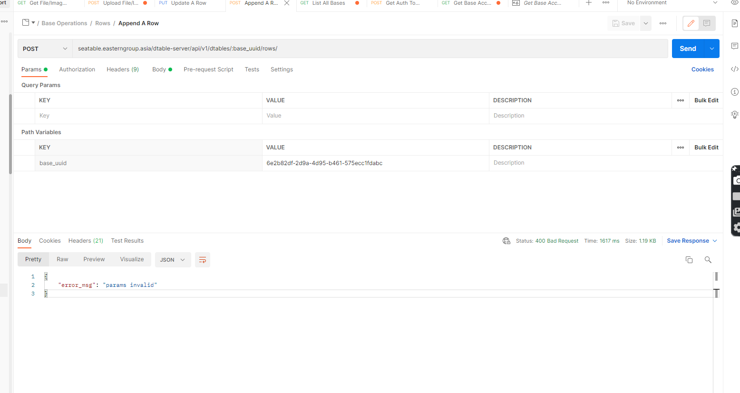Open the comment mode icon beside pencil
The width and height of the screenshot is (740, 393).
[707, 23]
